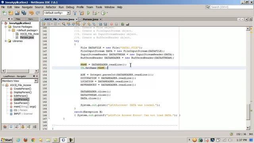Collapse the Source Packages node
The height and width of the screenshot is (143, 254).
click(x=6, y=27)
